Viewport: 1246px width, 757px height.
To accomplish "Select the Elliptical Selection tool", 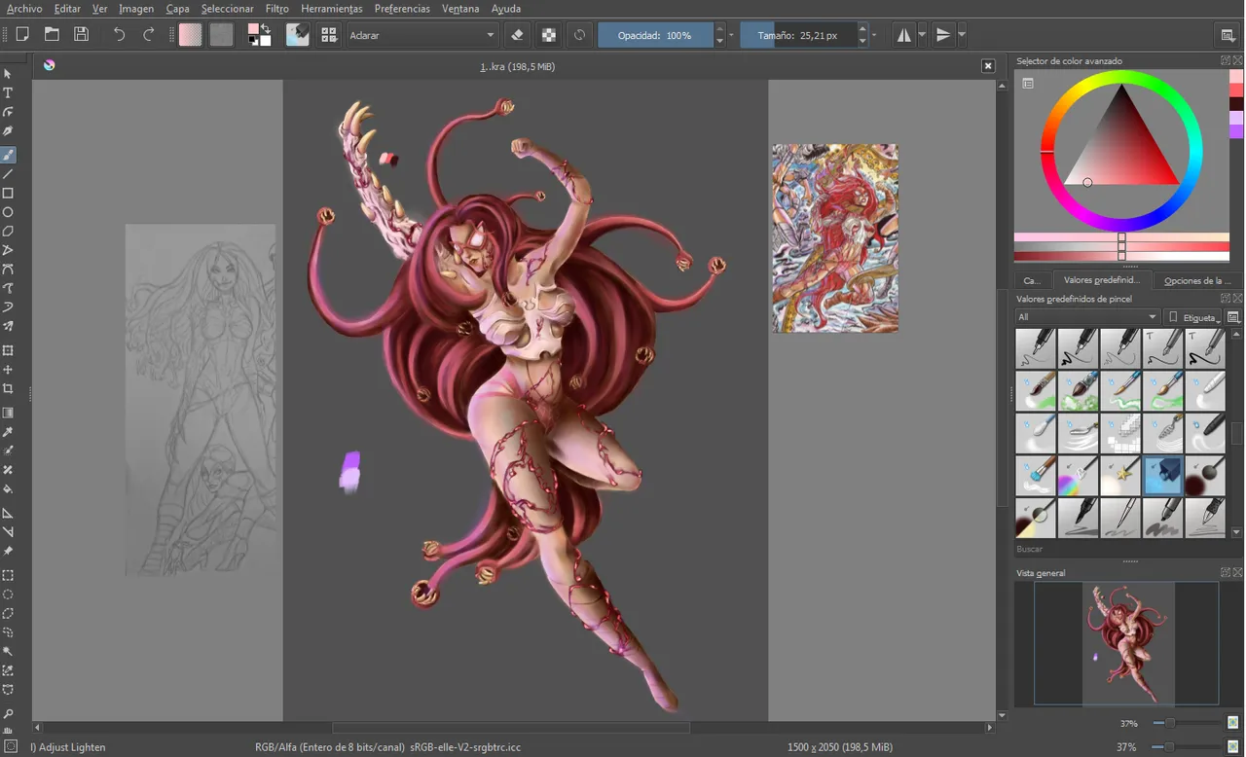I will point(8,595).
